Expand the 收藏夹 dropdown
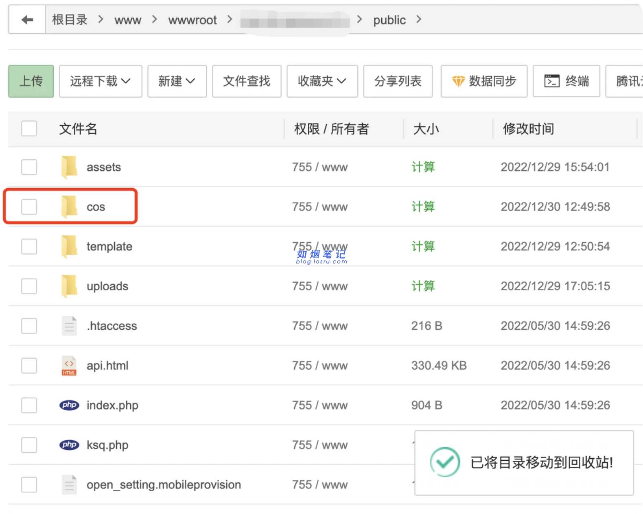Viewport: 643px width, 514px height. 322,81
